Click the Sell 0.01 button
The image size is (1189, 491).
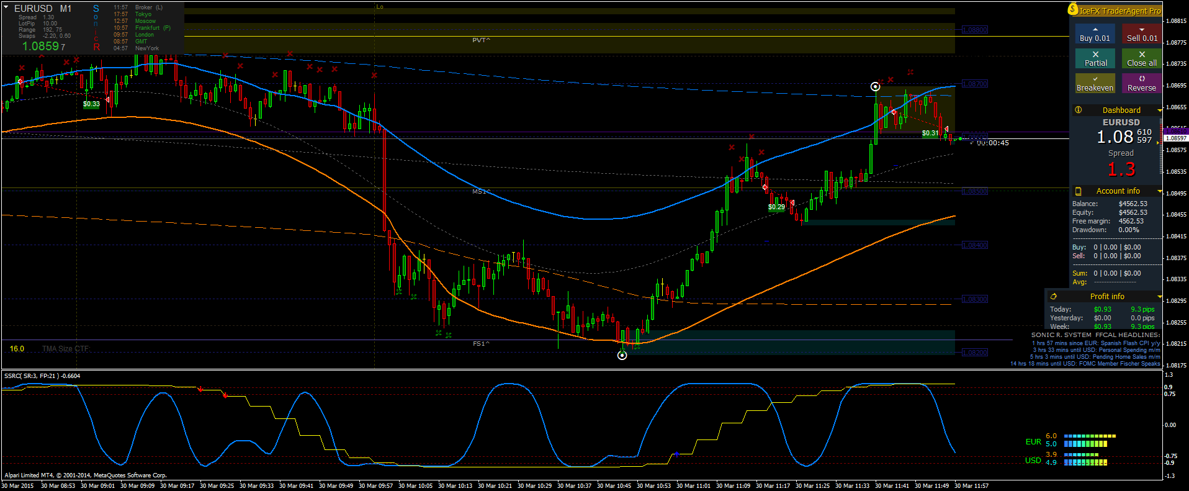click(1142, 34)
